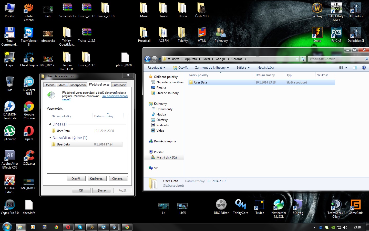Open Stažené soubory in navigation pane
Image resolution: width=369 pixels, height=231 pixels.
(x=165, y=93)
